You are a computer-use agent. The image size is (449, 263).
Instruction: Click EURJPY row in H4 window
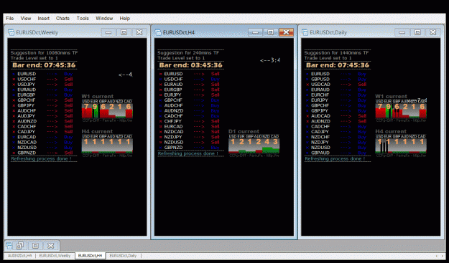coord(189,95)
